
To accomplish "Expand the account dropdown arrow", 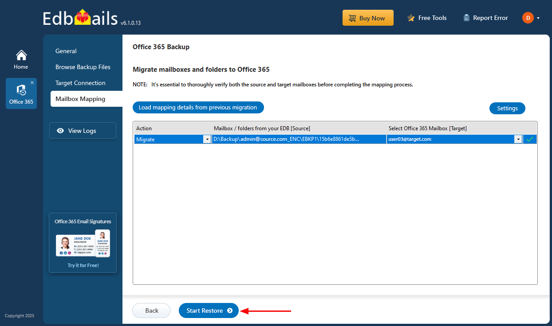I will (538, 18).
